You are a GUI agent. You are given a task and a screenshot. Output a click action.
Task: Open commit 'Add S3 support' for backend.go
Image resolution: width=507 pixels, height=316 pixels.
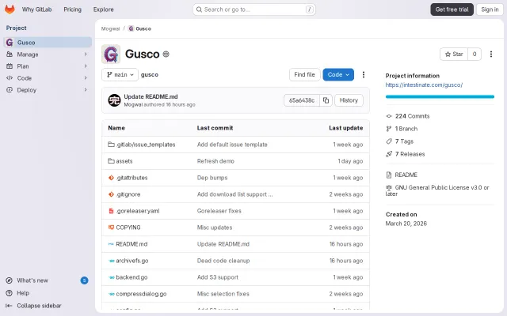tap(218, 277)
